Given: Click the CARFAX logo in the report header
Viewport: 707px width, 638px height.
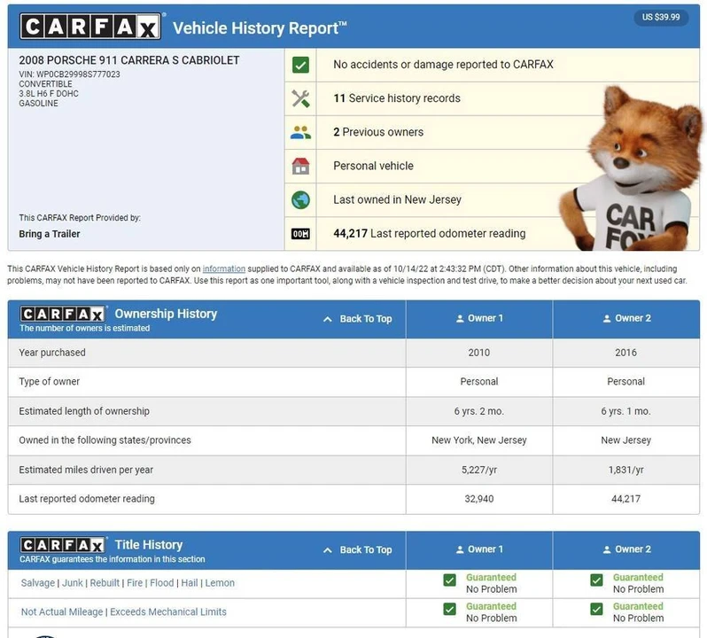Looking at the screenshot, I should pyautogui.click(x=90, y=27).
